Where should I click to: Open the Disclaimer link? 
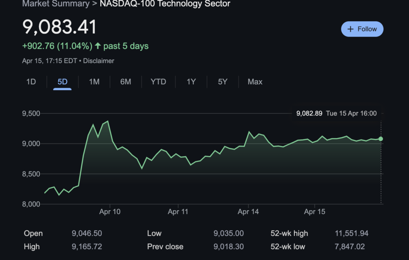pyautogui.click(x=99, y=61)
